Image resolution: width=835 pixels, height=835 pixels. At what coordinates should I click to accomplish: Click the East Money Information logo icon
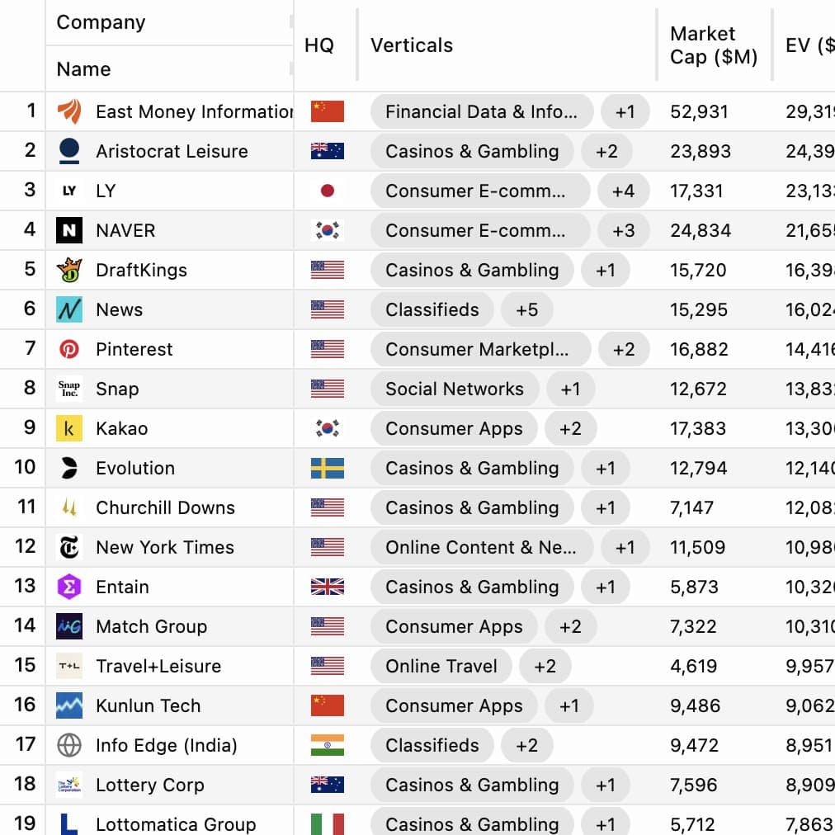pos(69,111)
